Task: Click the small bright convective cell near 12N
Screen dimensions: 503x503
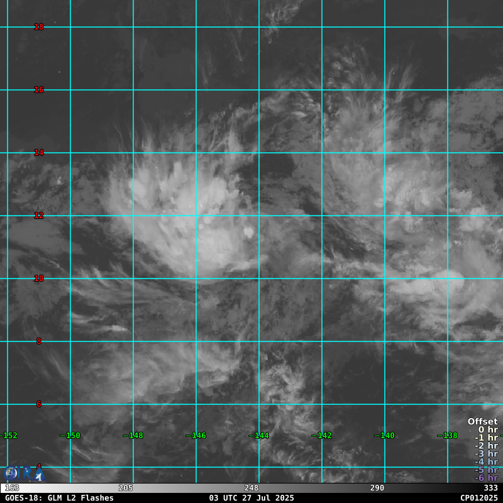Action: (x=248, y=233)
